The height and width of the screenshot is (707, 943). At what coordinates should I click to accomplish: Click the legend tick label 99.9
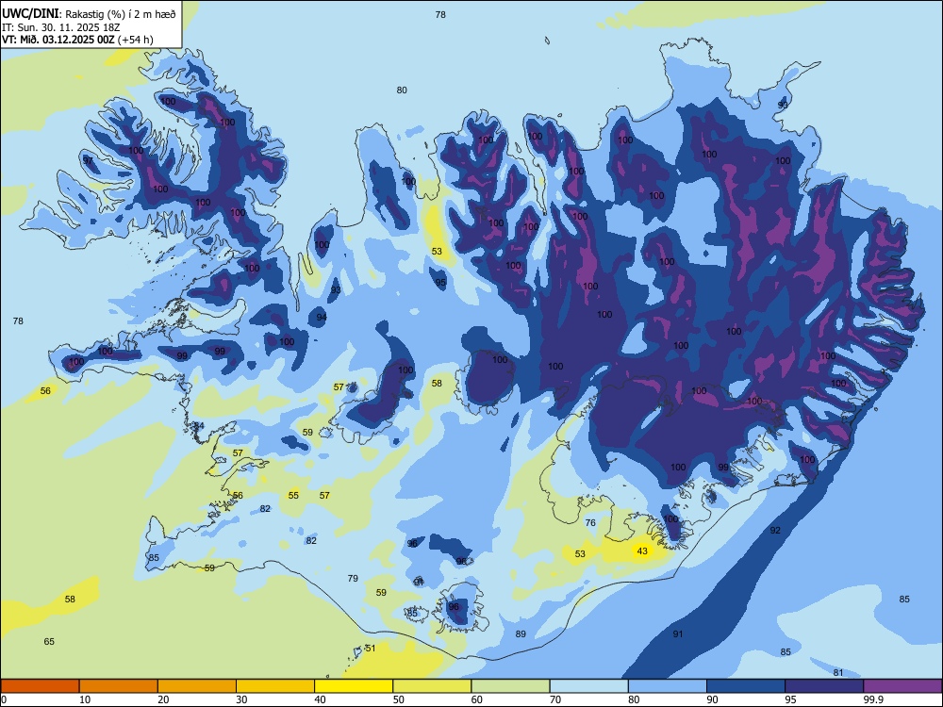[x=873, y=699]
